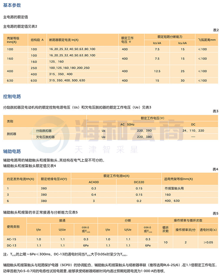Click the cell 315、350、400、500、630
The width and height of the screenshot is (221, 277).
67,80
